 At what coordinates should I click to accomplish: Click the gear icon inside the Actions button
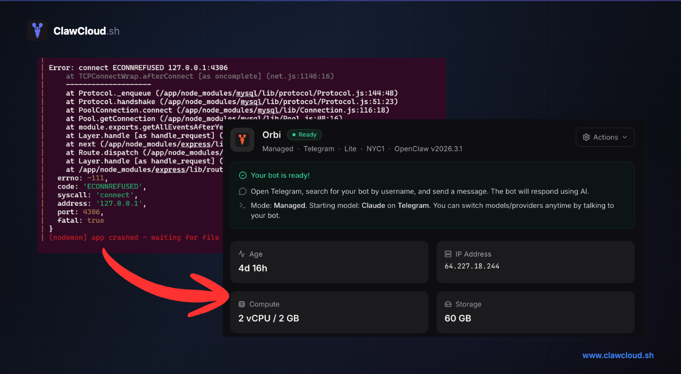[x=587, y=137]
